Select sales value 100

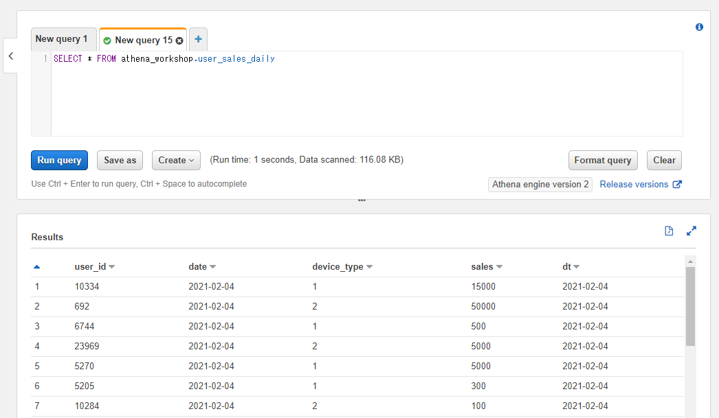tap(478, 406)
